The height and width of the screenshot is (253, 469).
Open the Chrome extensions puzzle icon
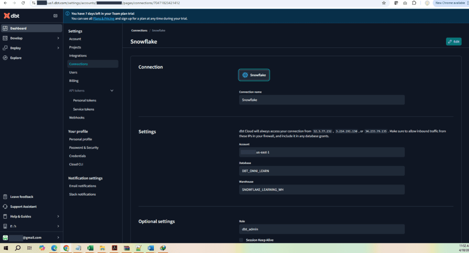coord(414,3)
